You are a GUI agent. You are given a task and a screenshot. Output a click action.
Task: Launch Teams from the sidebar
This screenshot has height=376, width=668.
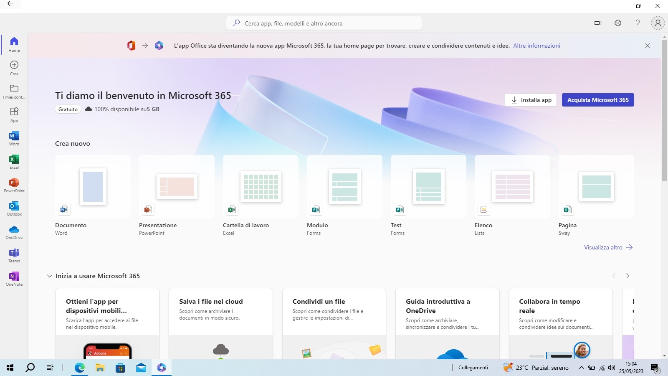[x=14, y=256]
